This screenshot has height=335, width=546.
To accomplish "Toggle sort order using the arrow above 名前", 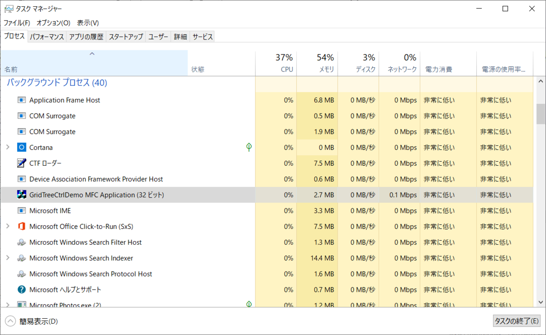I will 92,54.
